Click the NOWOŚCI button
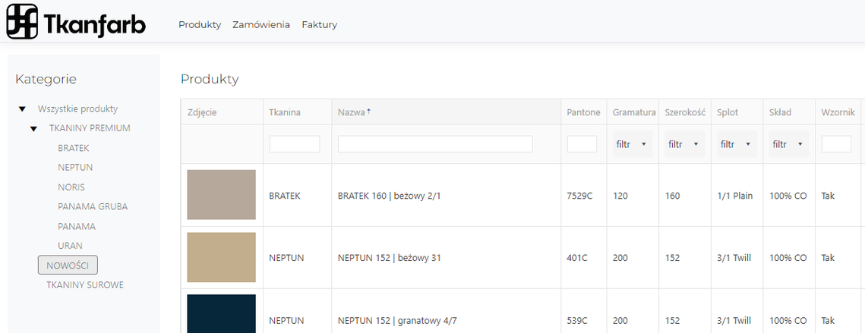The height and width of the screenshot is (333, 865). point(68,265)
